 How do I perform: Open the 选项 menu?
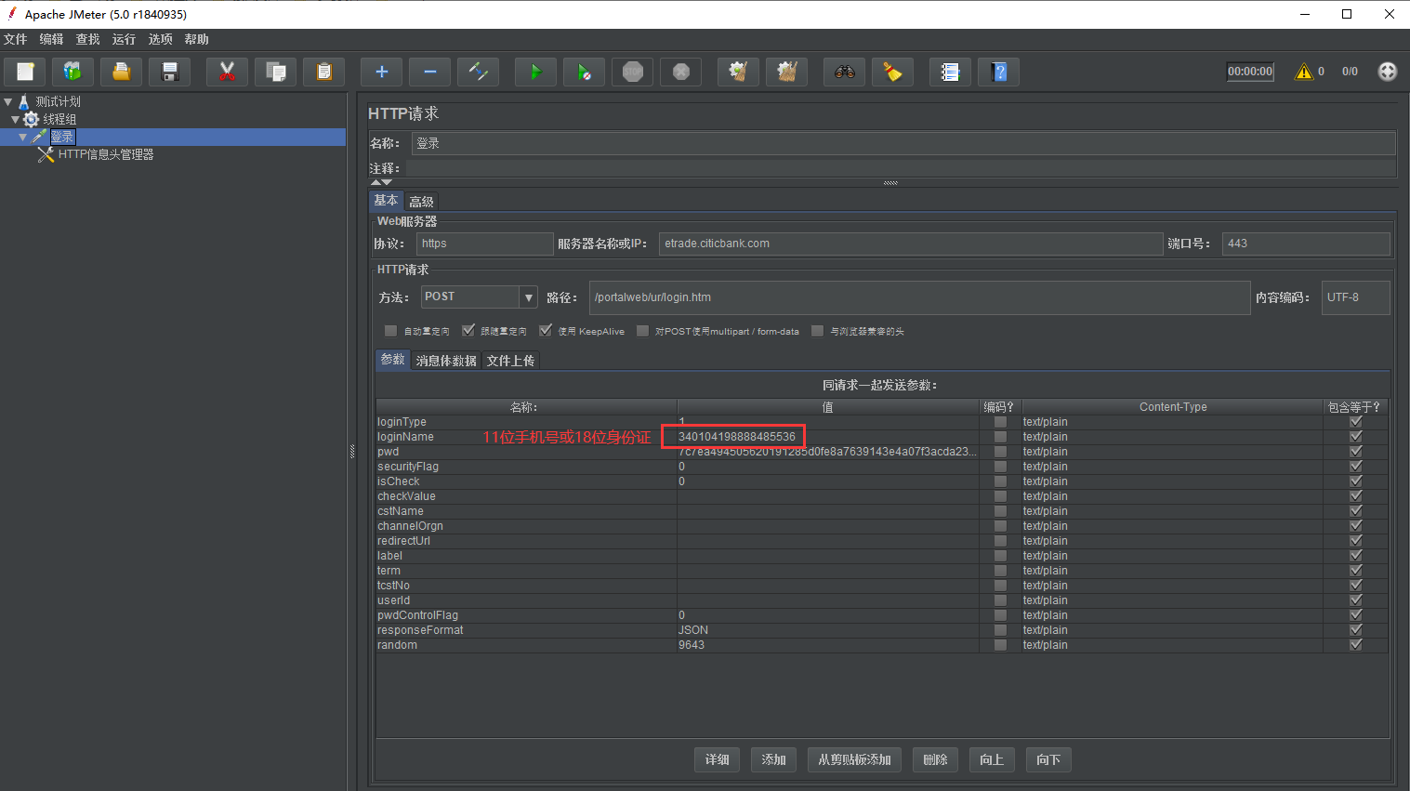pos(161,39)
